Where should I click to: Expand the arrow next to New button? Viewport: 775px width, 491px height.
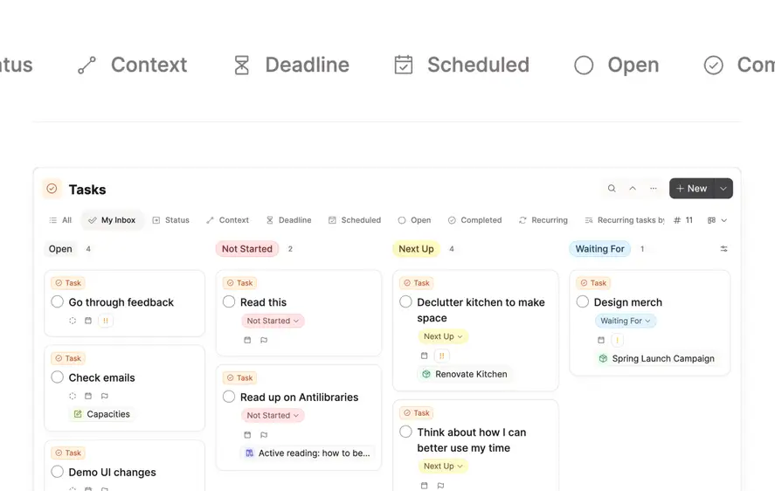(x=723, y=189)
